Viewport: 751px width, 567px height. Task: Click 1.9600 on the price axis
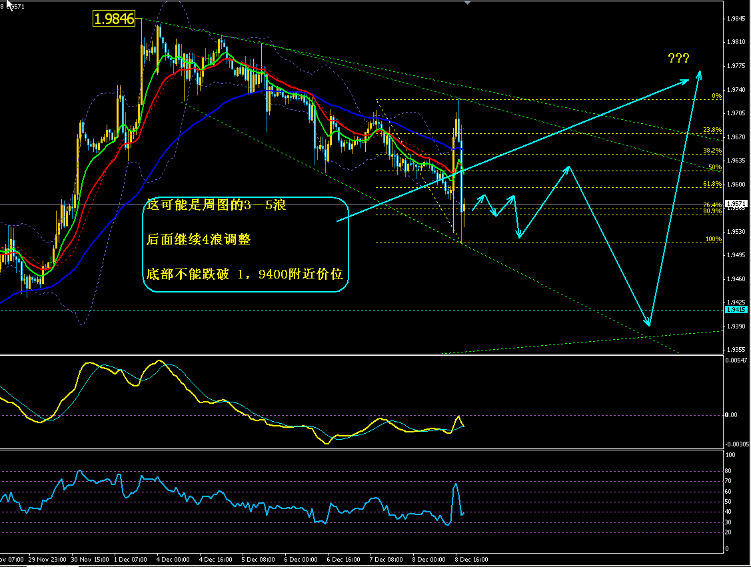736,184
